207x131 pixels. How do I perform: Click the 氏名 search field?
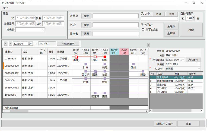[53, 18]
